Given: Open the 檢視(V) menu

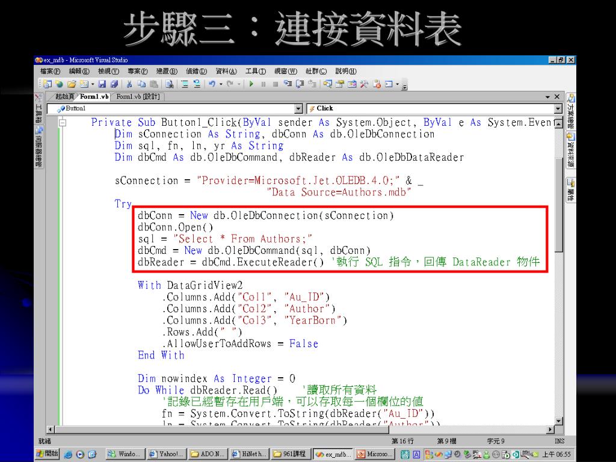Looking at the screenshot, I should point(108,71).
